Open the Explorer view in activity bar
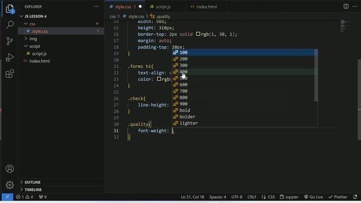361x203 pixels. pyautogui.click(x=10, y=9)
